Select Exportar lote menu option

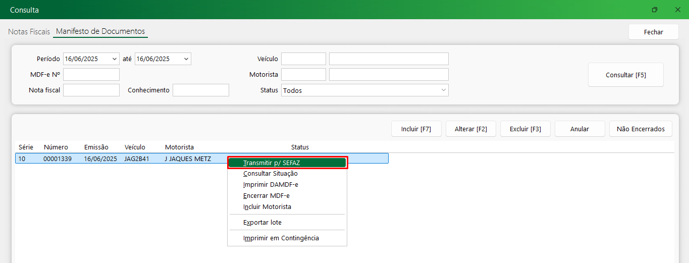tap(287, 223)
